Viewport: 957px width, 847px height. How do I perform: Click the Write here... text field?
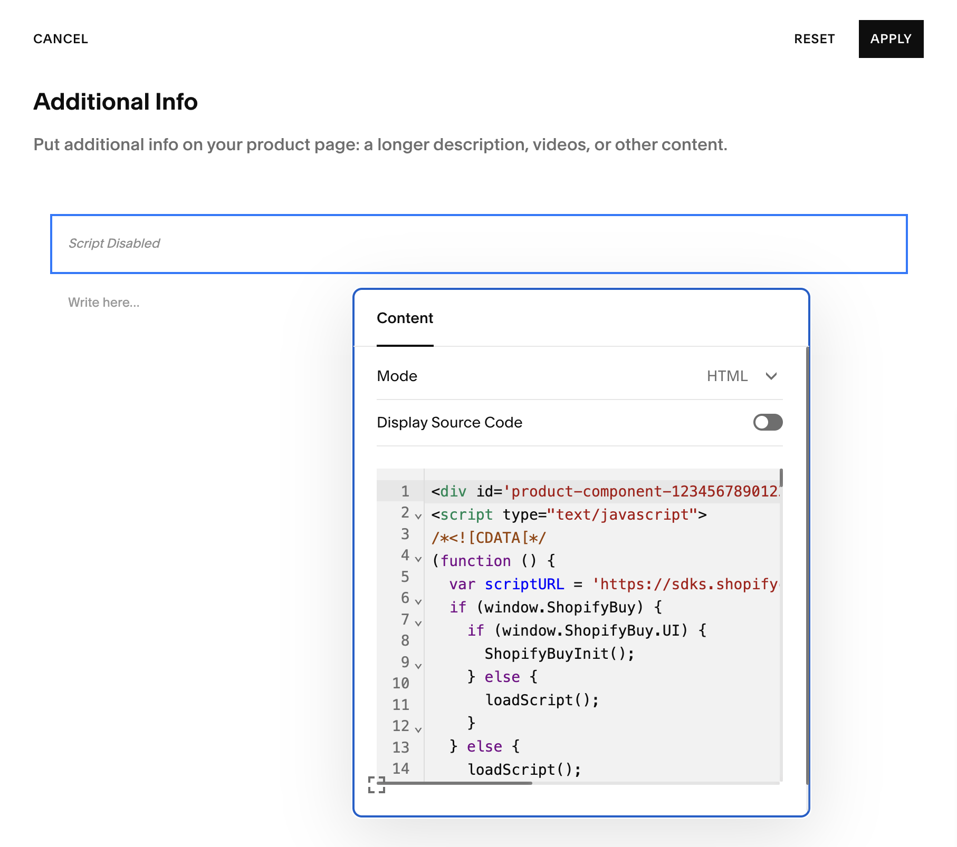pyautogui.click(x=103, y=303)
